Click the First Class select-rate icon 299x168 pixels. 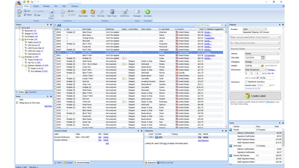[231, 146]
